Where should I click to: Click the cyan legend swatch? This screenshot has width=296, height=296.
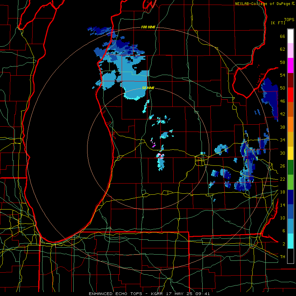[290, 241]
